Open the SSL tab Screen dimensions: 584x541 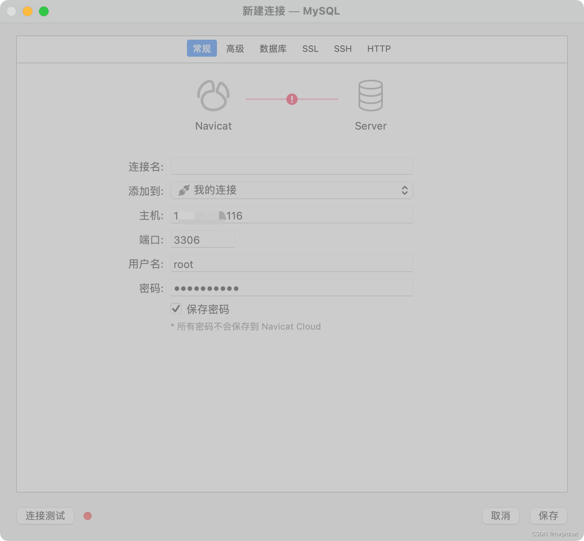311,49
